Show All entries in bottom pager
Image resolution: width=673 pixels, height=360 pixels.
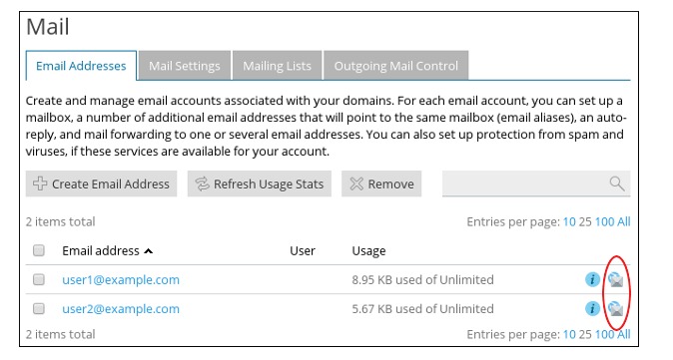[x=624, y=334]
